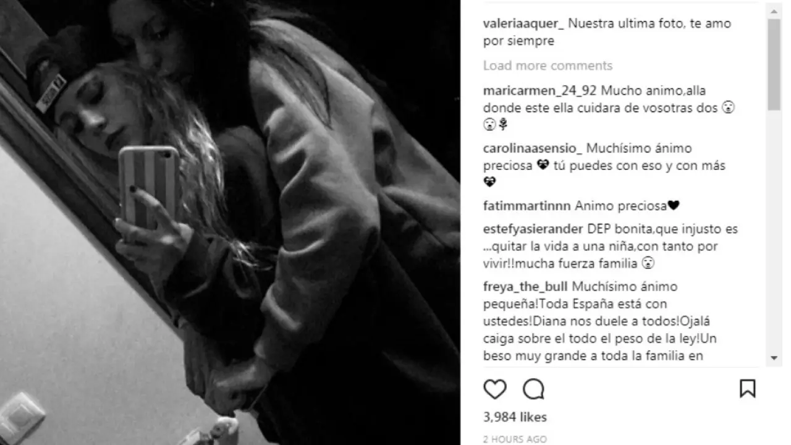Open maricarmen_24_92 commenter profile

(x=540, y=90)
